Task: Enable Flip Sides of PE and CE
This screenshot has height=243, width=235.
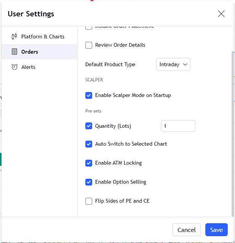Action: point(89,201)
